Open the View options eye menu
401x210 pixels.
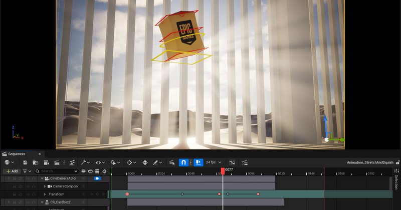(x=100, y=162)
